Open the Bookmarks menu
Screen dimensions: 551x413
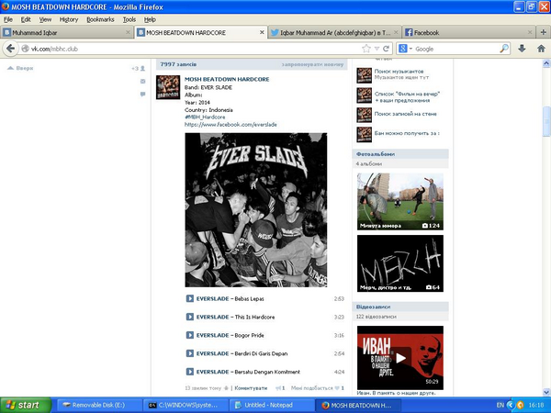tap(100, 19)
